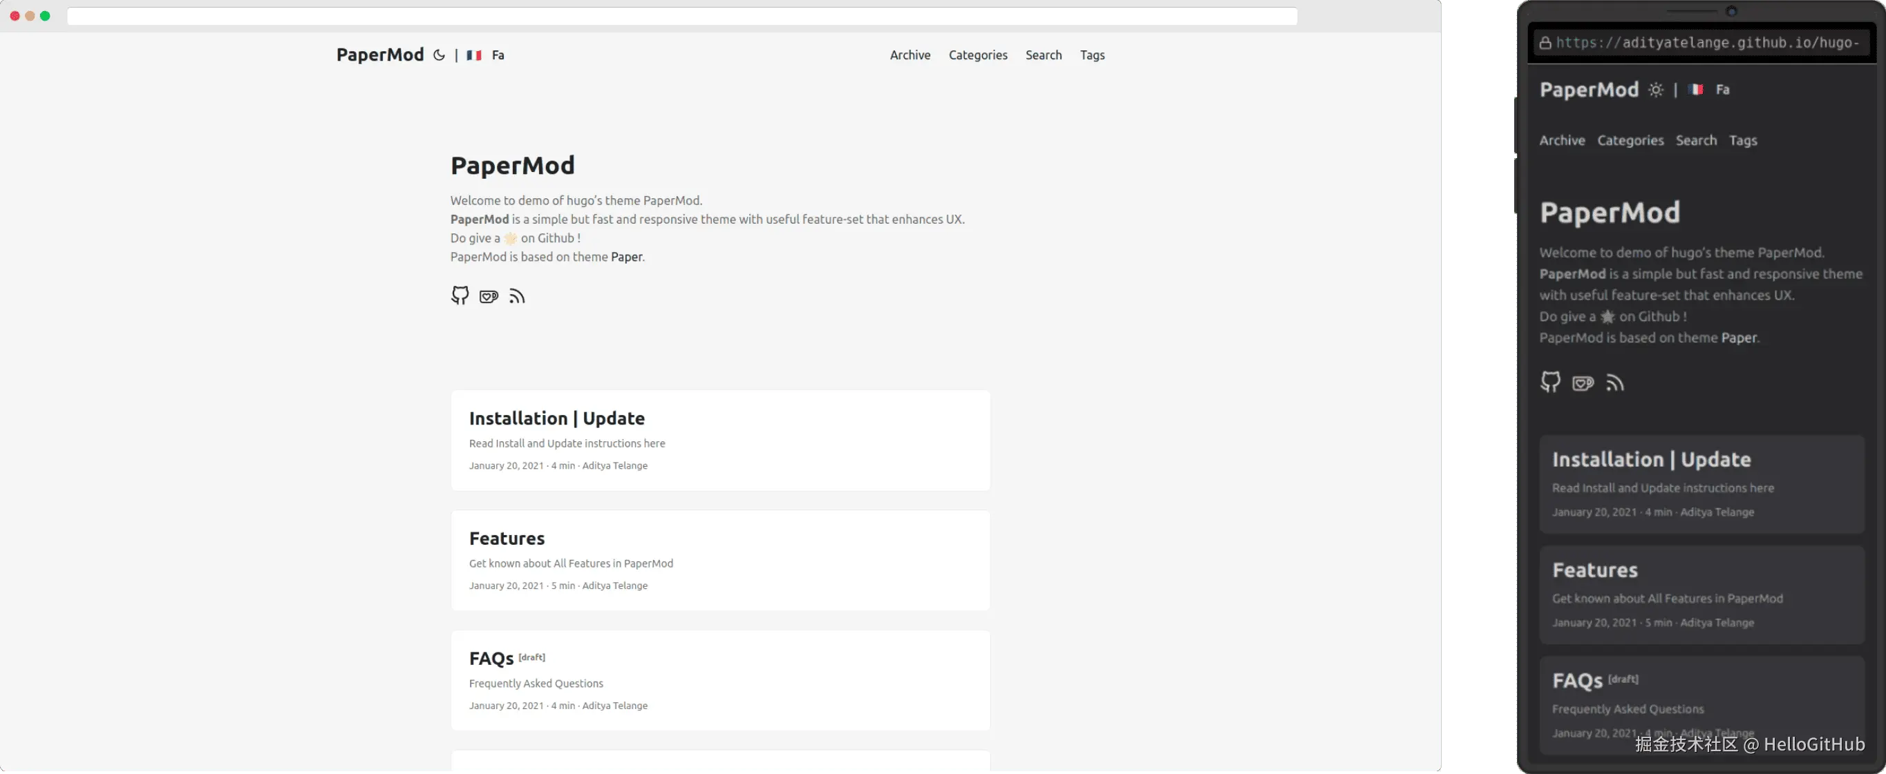
Task: Click the French flag icon in desktop header
Action: 473,55
